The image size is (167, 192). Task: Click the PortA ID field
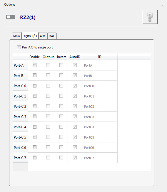pos(100,65)
